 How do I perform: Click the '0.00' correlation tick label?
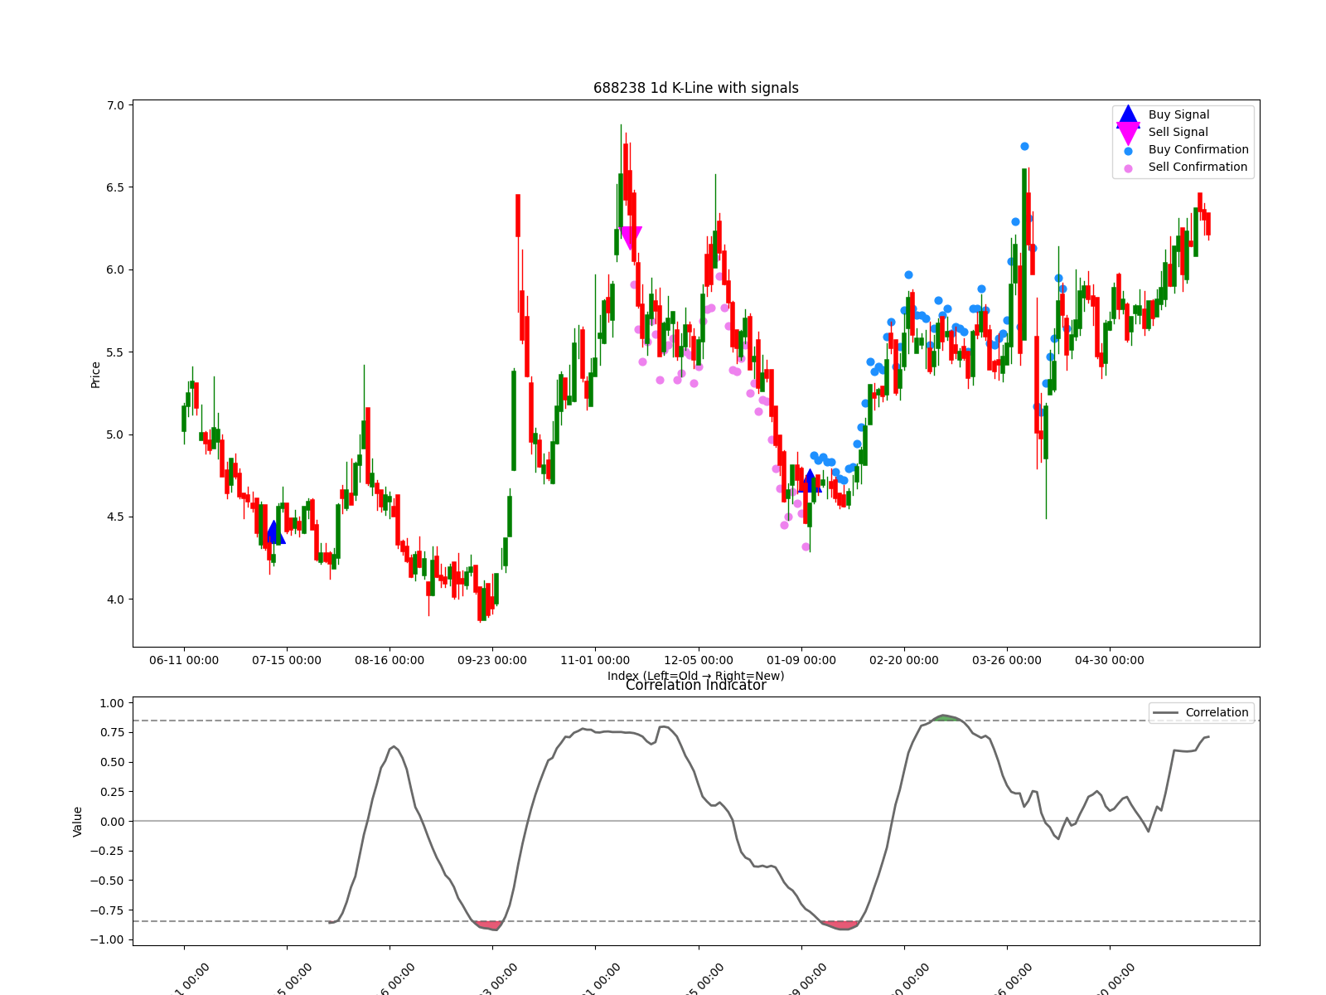pyautogui.click(x=111, y=822)
